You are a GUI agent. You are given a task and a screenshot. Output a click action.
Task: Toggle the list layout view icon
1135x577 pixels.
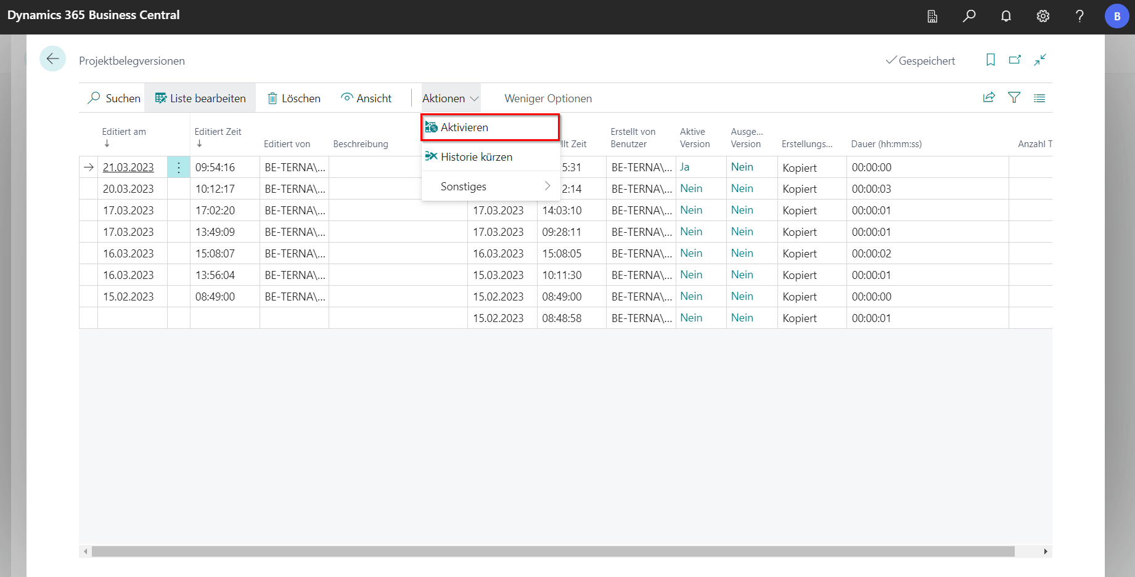tap(1039, 98)
